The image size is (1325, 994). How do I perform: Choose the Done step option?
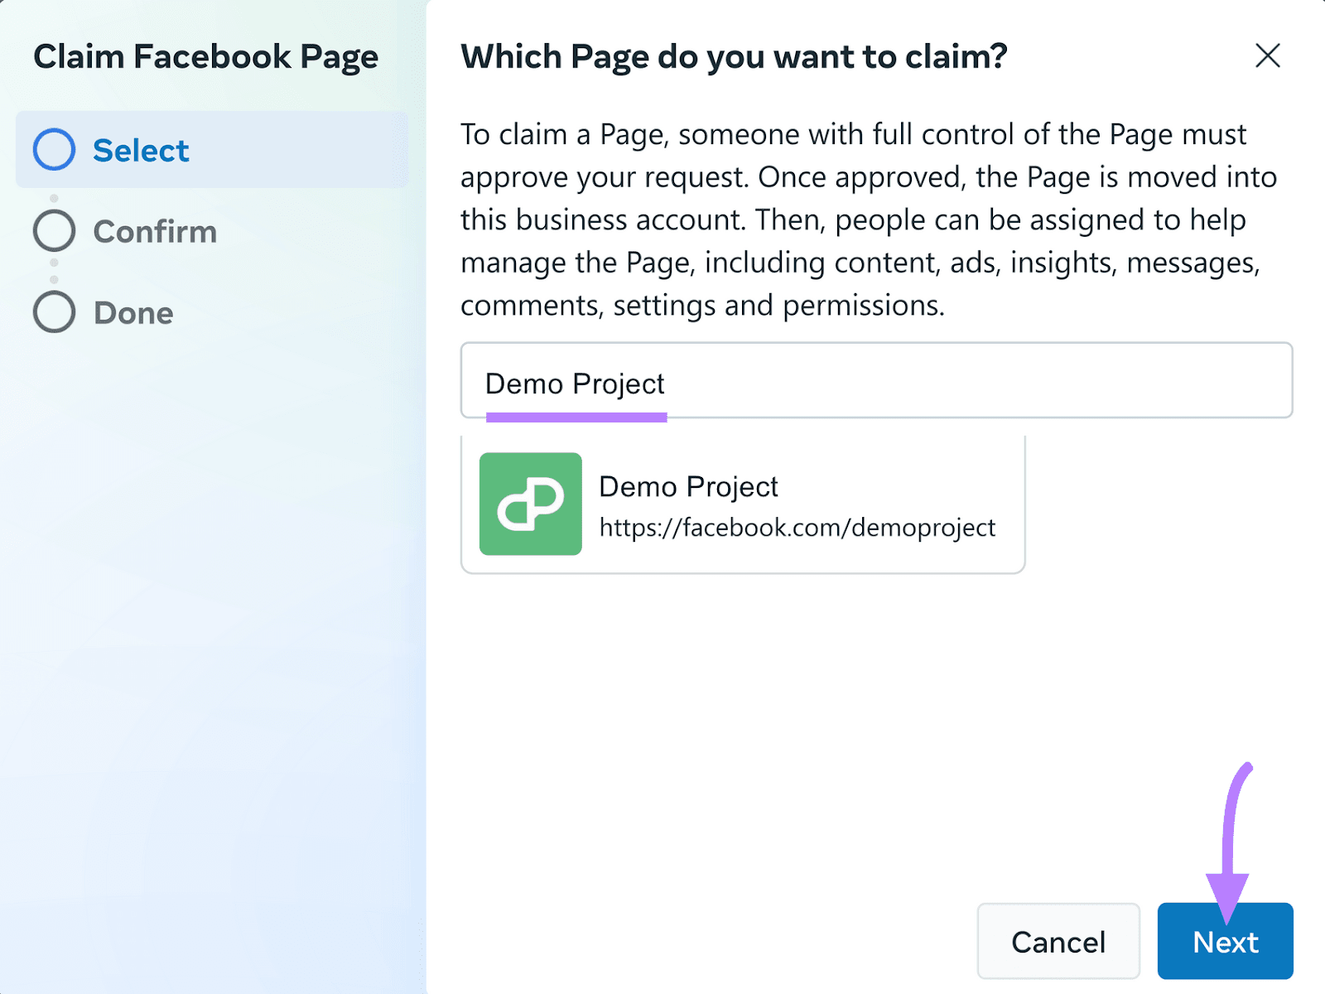(132, 312)
